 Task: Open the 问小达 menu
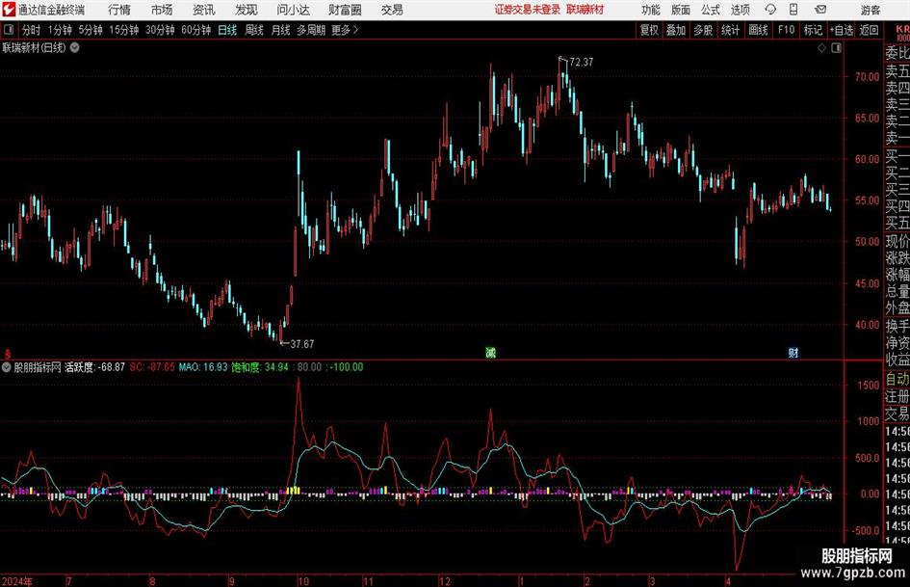(x=293, y=10)
